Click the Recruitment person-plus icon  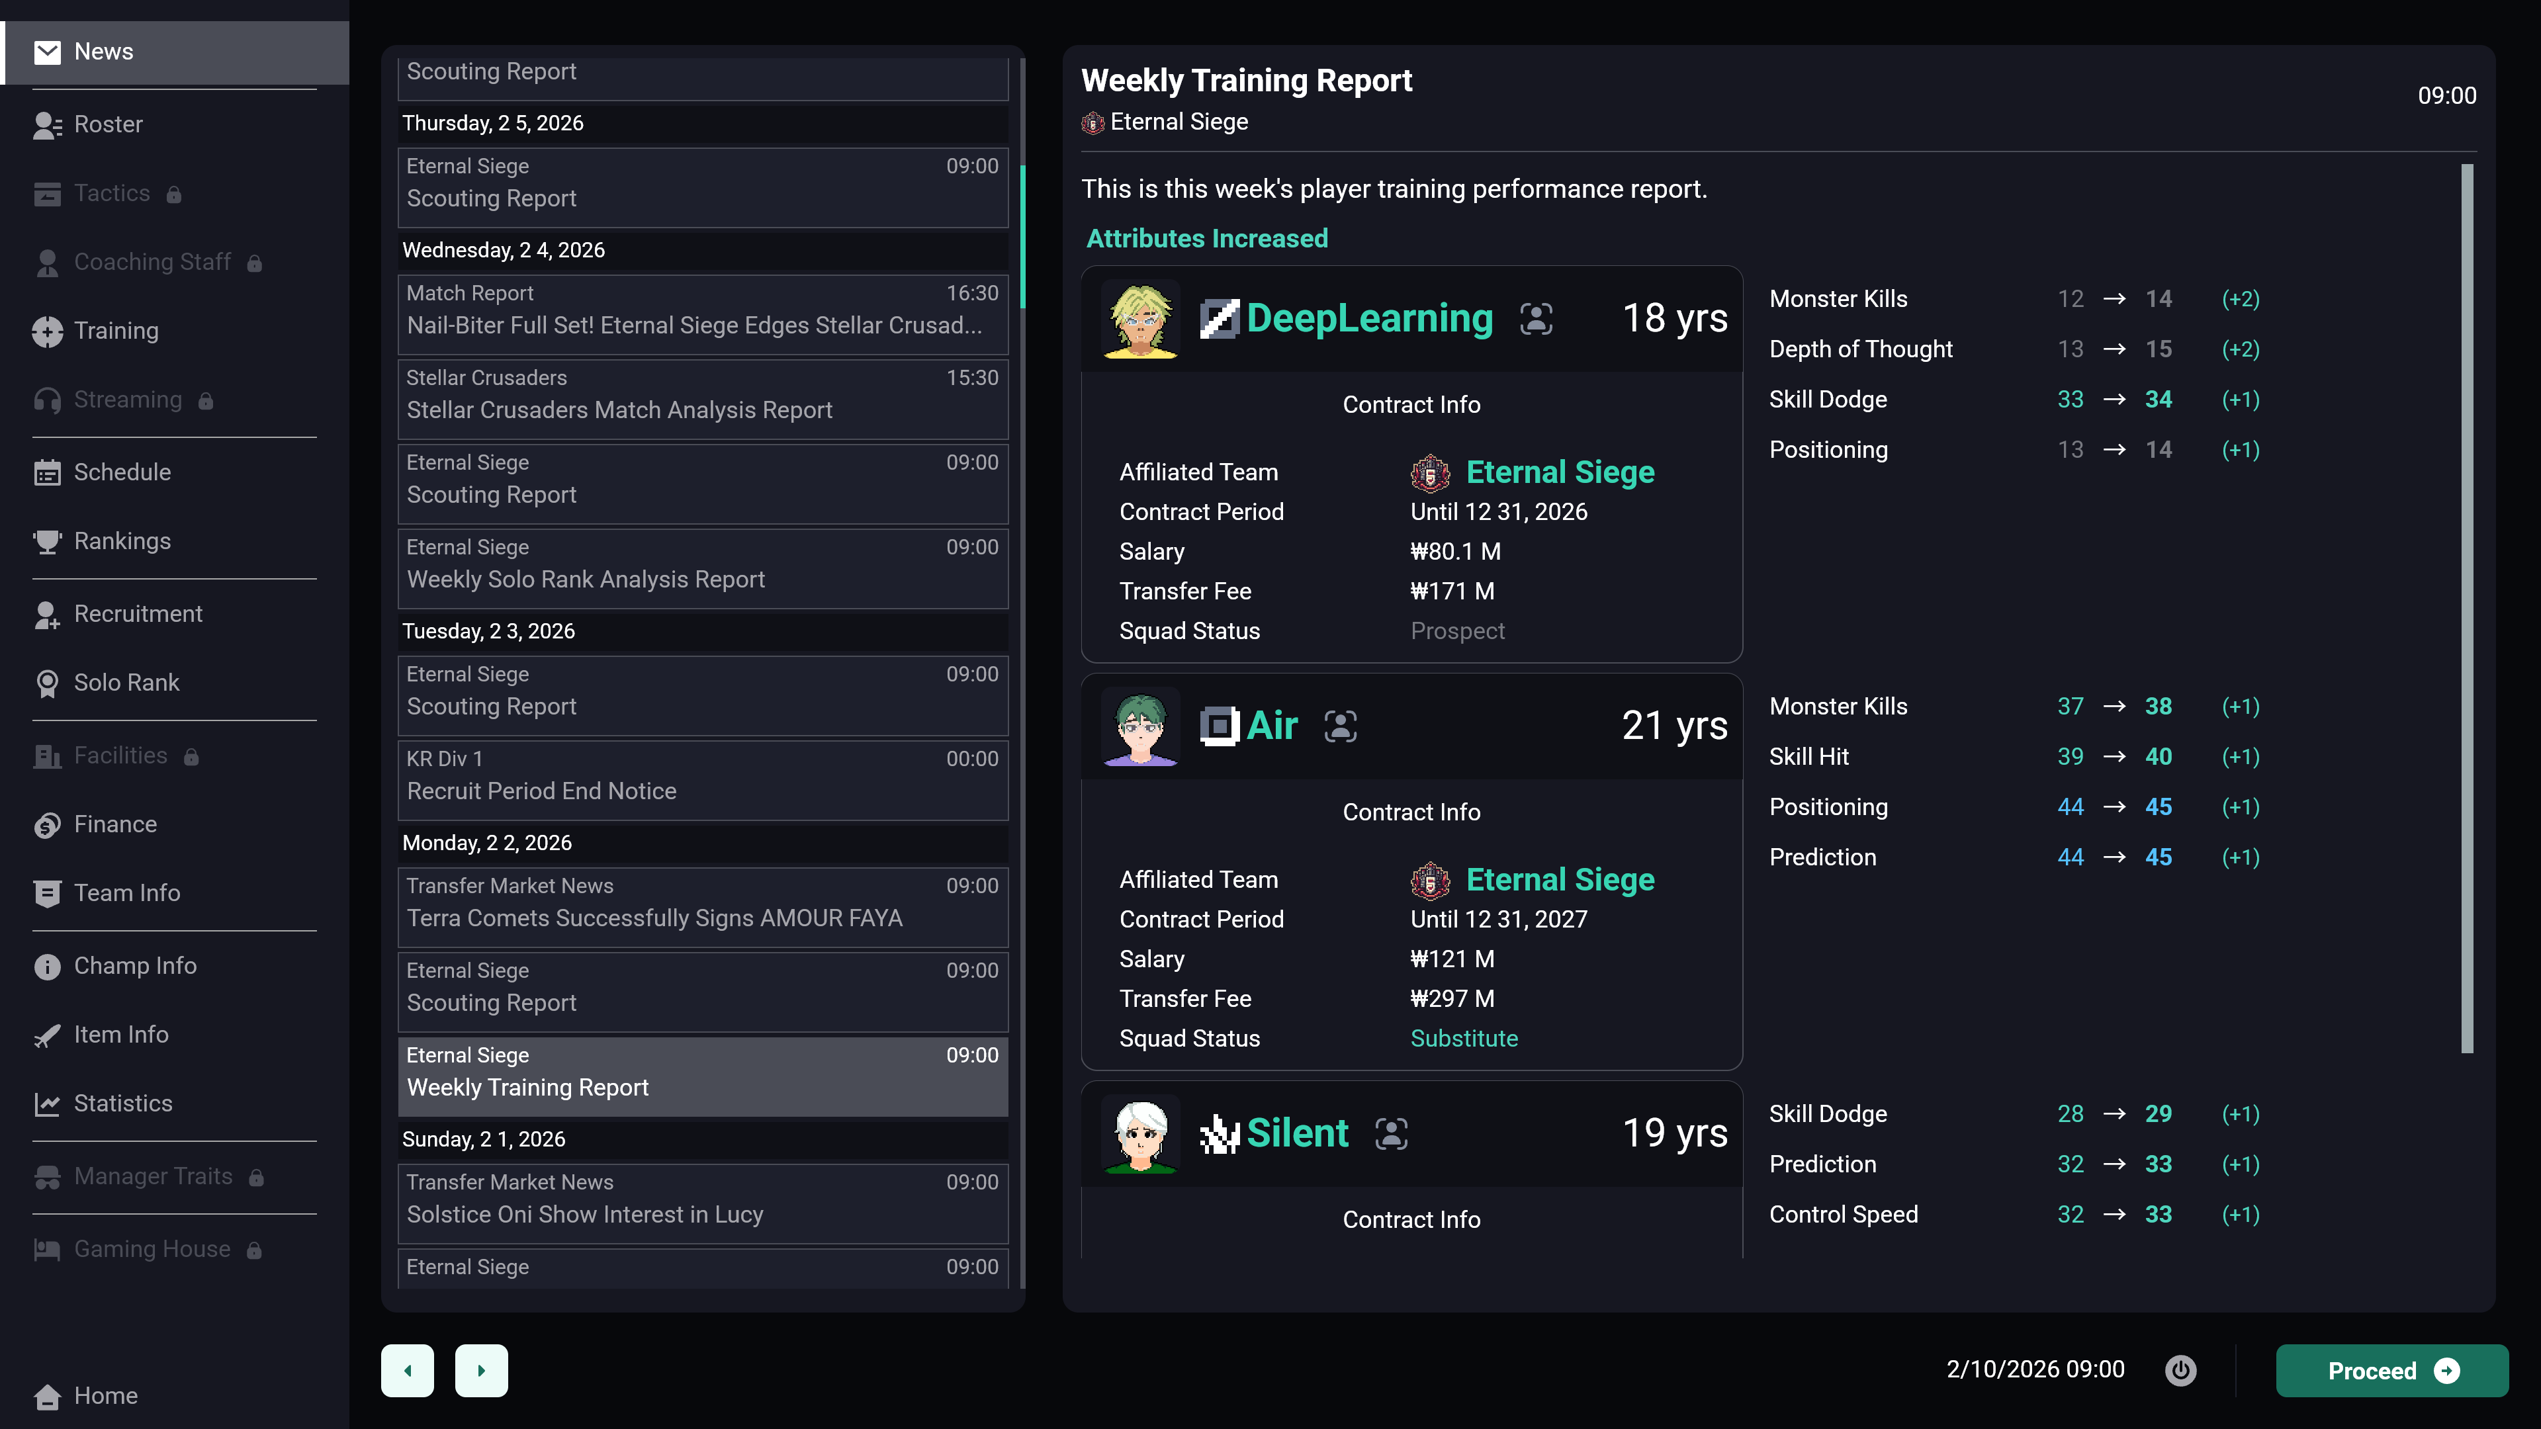click(x=48, y=615)
